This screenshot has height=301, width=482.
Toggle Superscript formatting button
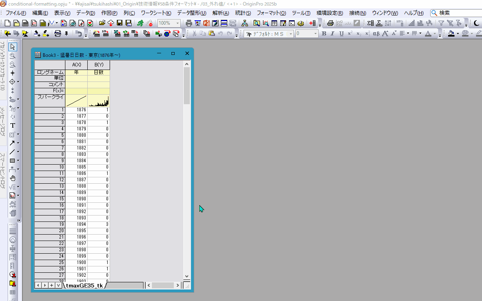click(350, 34)
